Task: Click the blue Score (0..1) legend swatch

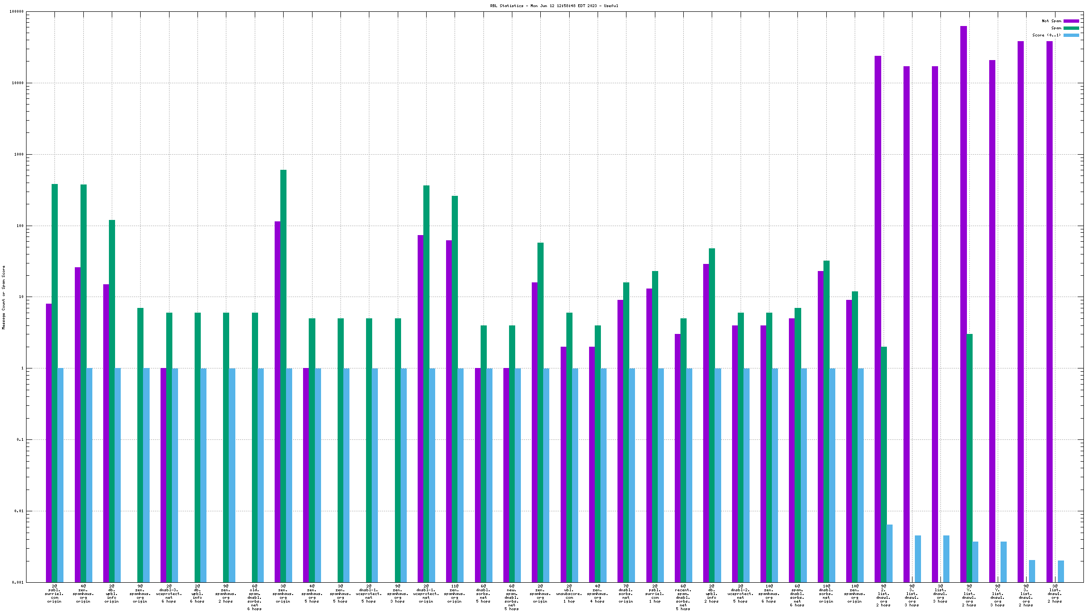Action: click(1071, 35)
